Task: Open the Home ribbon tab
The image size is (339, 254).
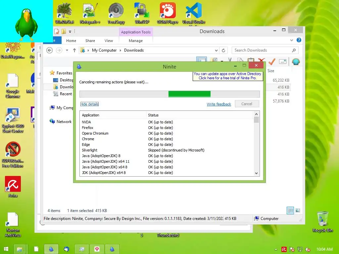Action: click(x=71, y=41)
